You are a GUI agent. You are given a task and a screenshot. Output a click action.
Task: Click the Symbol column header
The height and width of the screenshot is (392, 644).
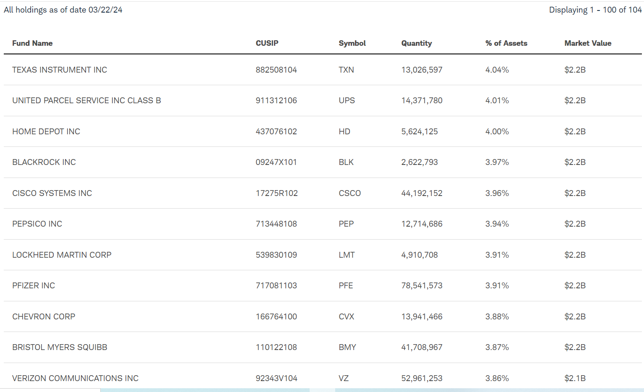pyautogui.click(x=352, y=43)
